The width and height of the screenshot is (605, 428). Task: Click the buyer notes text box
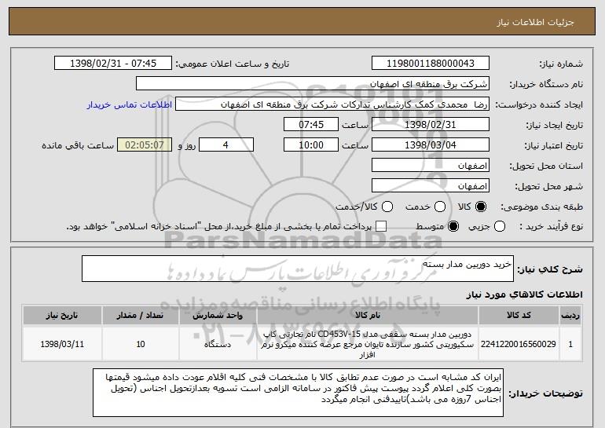[x=298, y=393]
